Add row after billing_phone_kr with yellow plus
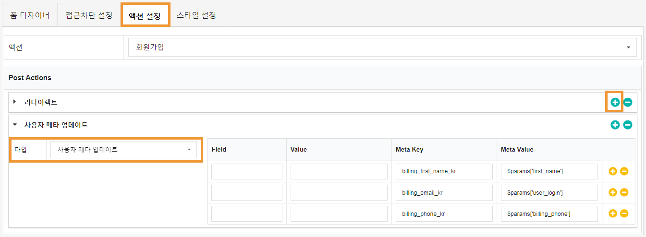646x237 pixels. [612, 213]
